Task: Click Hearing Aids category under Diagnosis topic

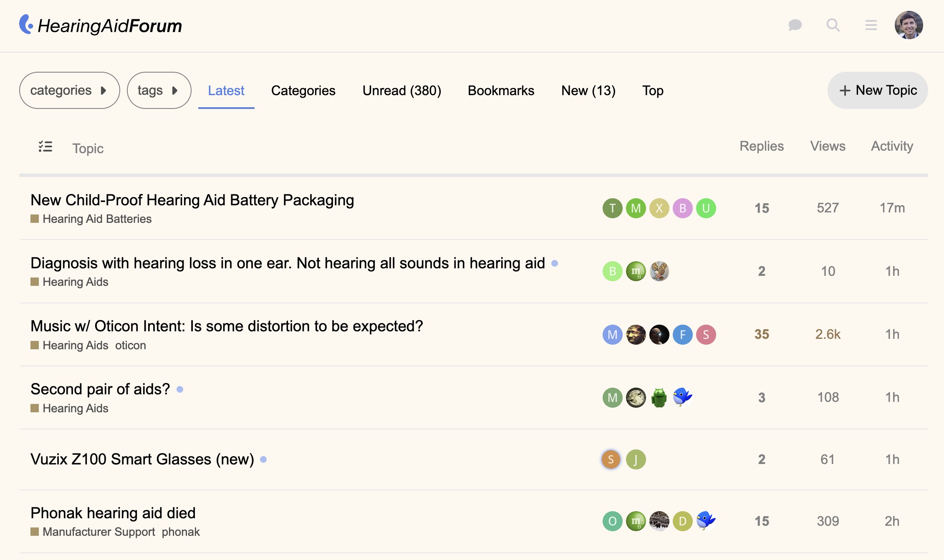Action: [x=69, y=282]
